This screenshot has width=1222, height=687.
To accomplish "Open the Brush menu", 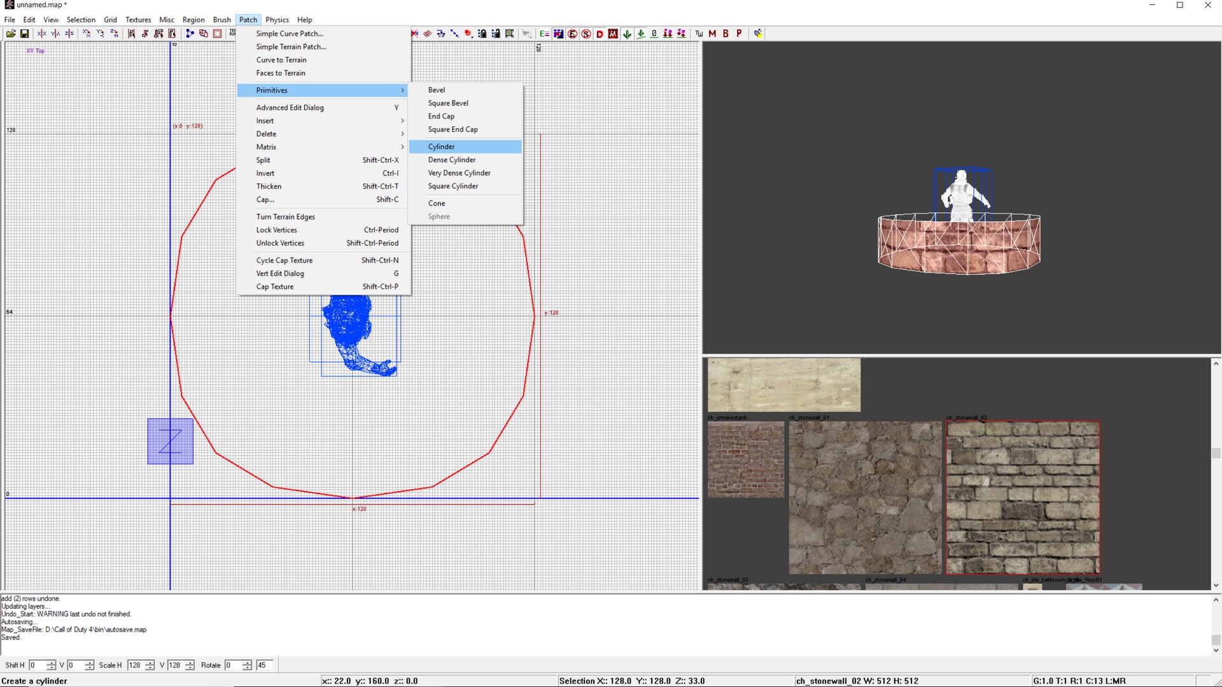I will (221, 20).
